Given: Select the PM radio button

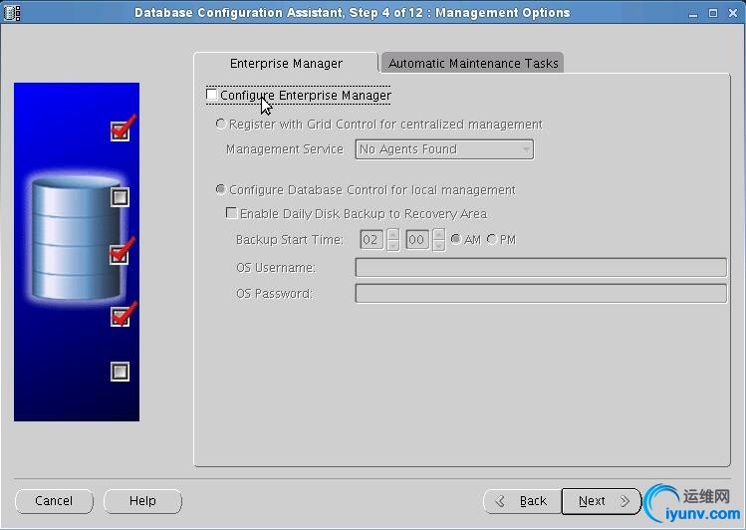Looking at the screenshot, I should click(x=492, y=239).
